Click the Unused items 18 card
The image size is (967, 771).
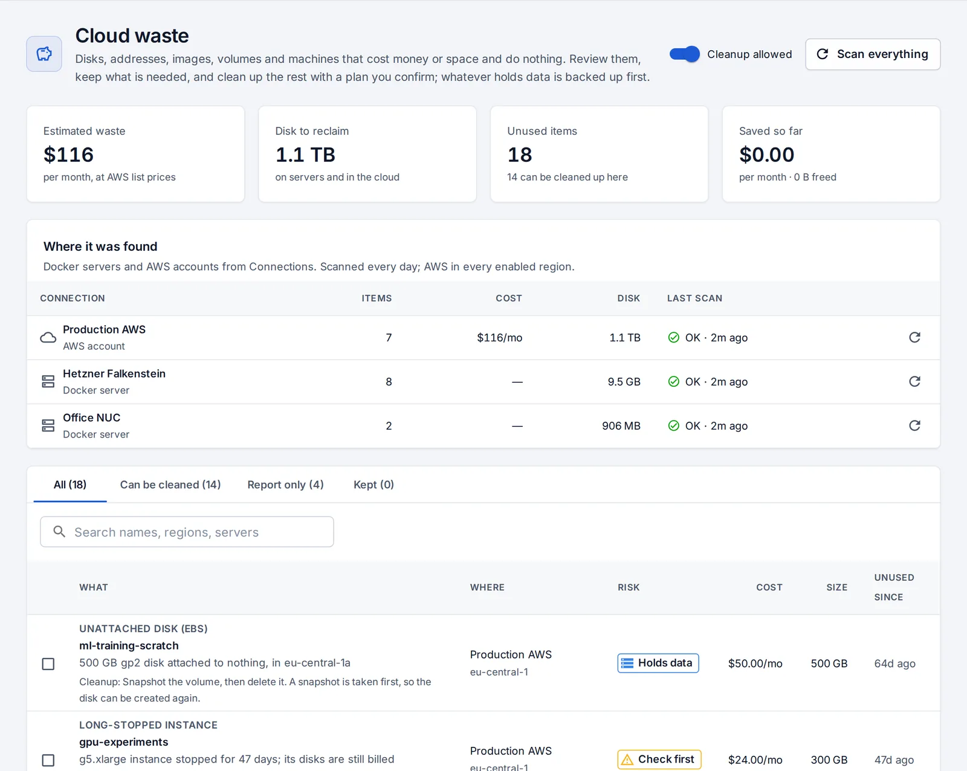[600, 154]
